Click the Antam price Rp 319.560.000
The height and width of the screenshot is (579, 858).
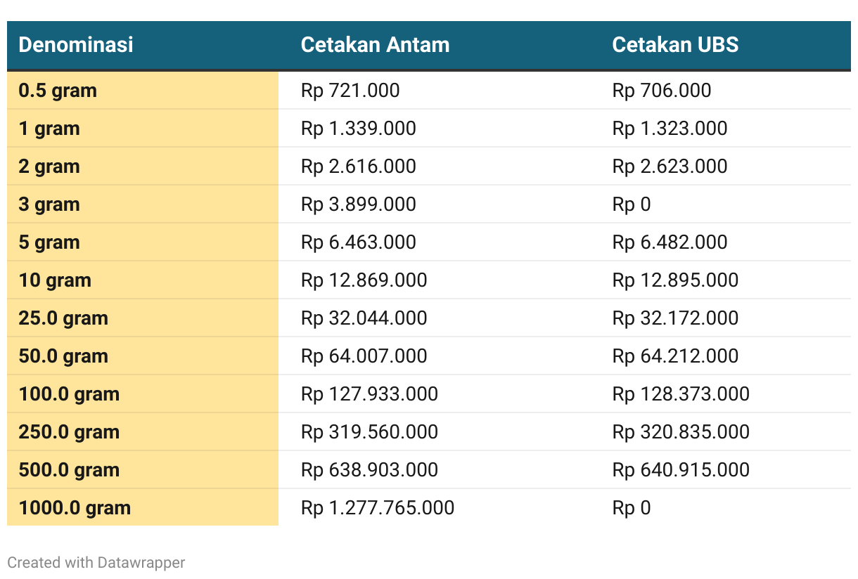[369, 432]
